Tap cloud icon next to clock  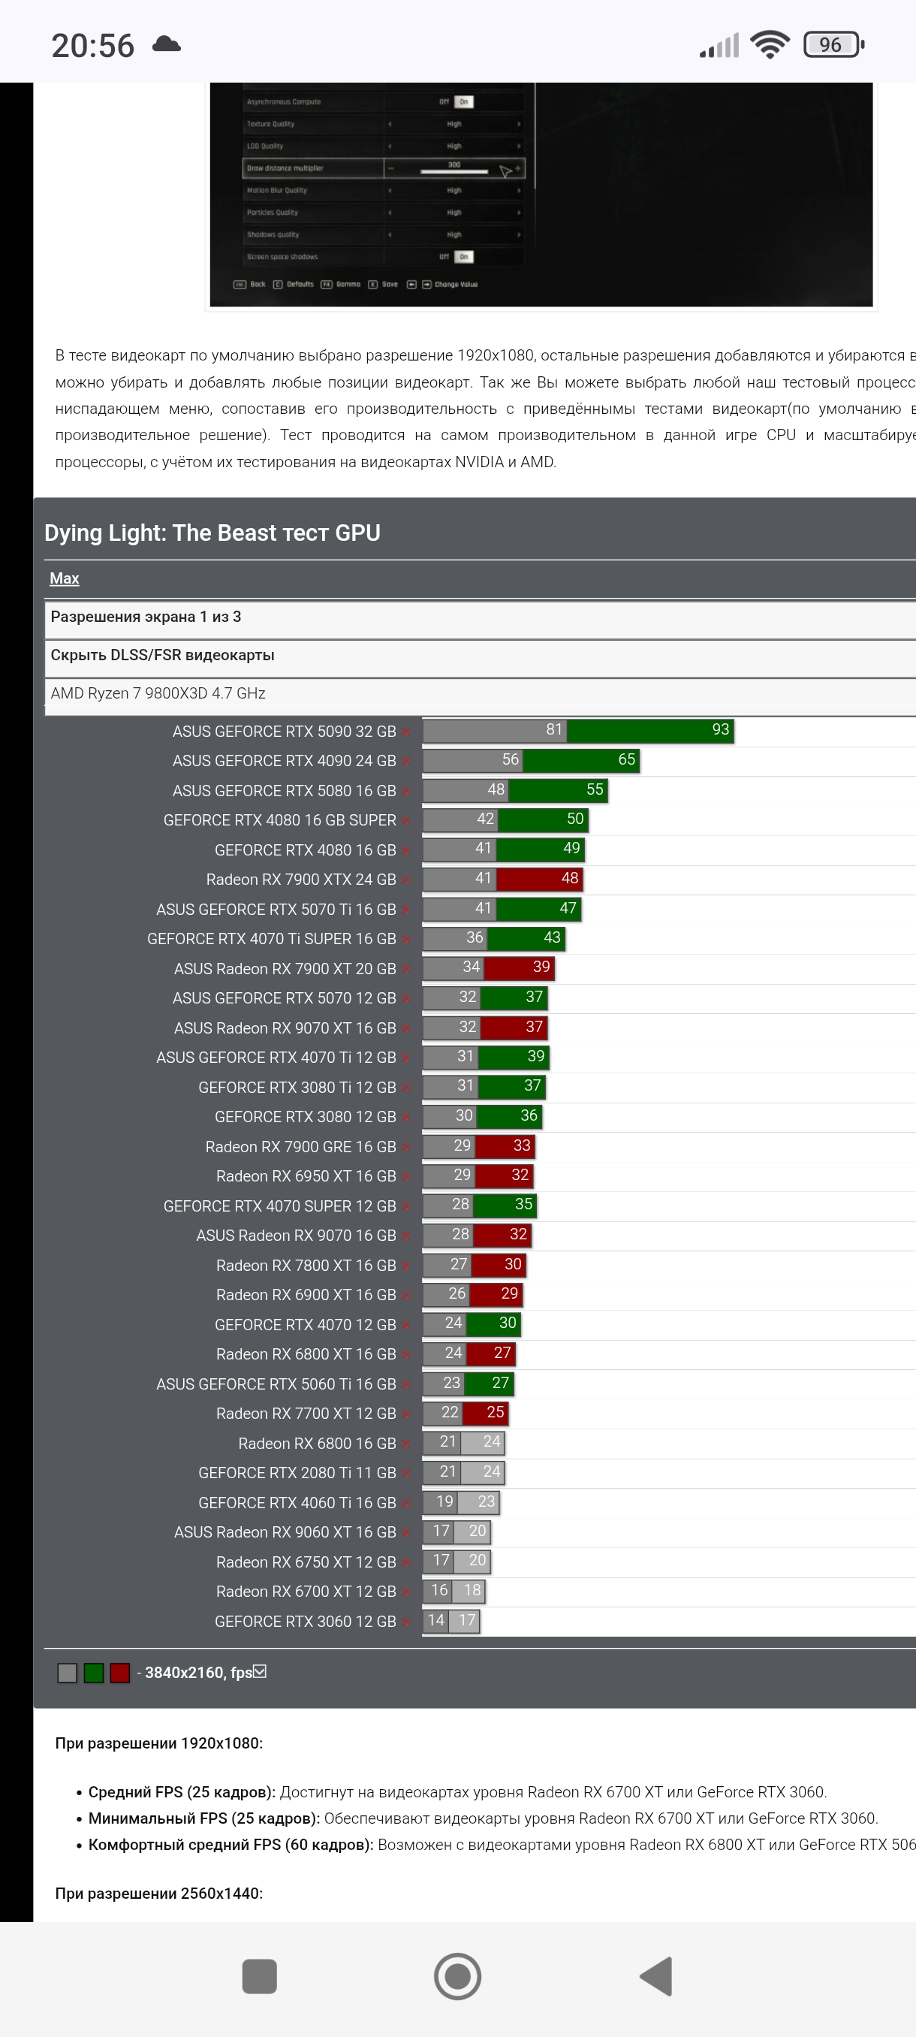166,44
